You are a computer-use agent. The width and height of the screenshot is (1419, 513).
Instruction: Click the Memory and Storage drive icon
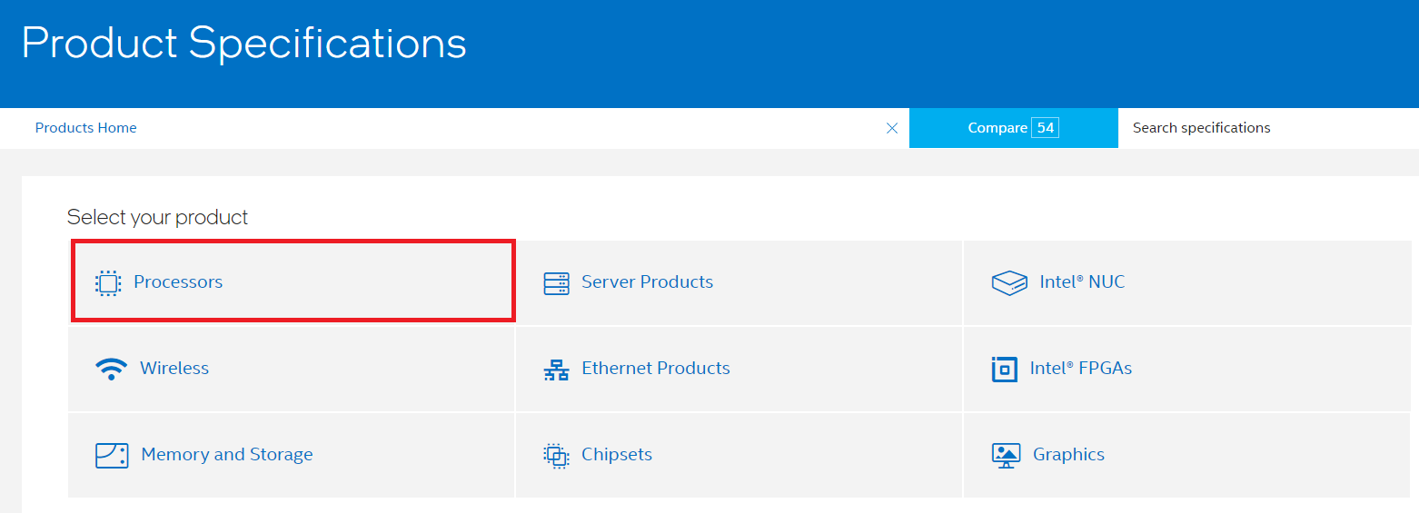[112, 455]
